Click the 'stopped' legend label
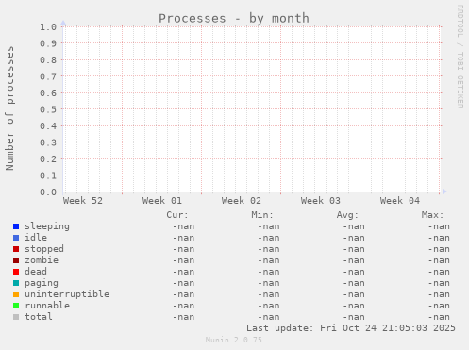 [x=44, y=249]
